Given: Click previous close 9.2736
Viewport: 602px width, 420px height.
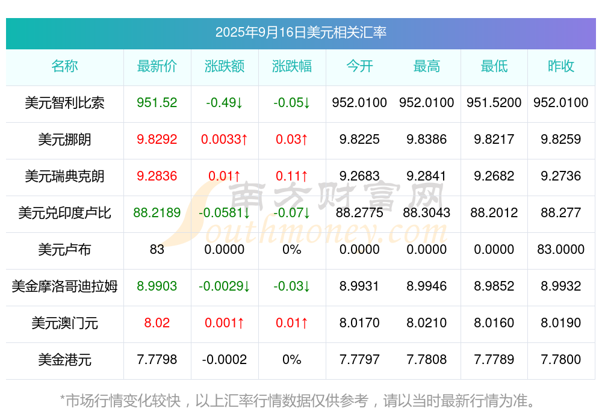Looking at the screenshot, I should pyautogui.click(x=561, y=176).
